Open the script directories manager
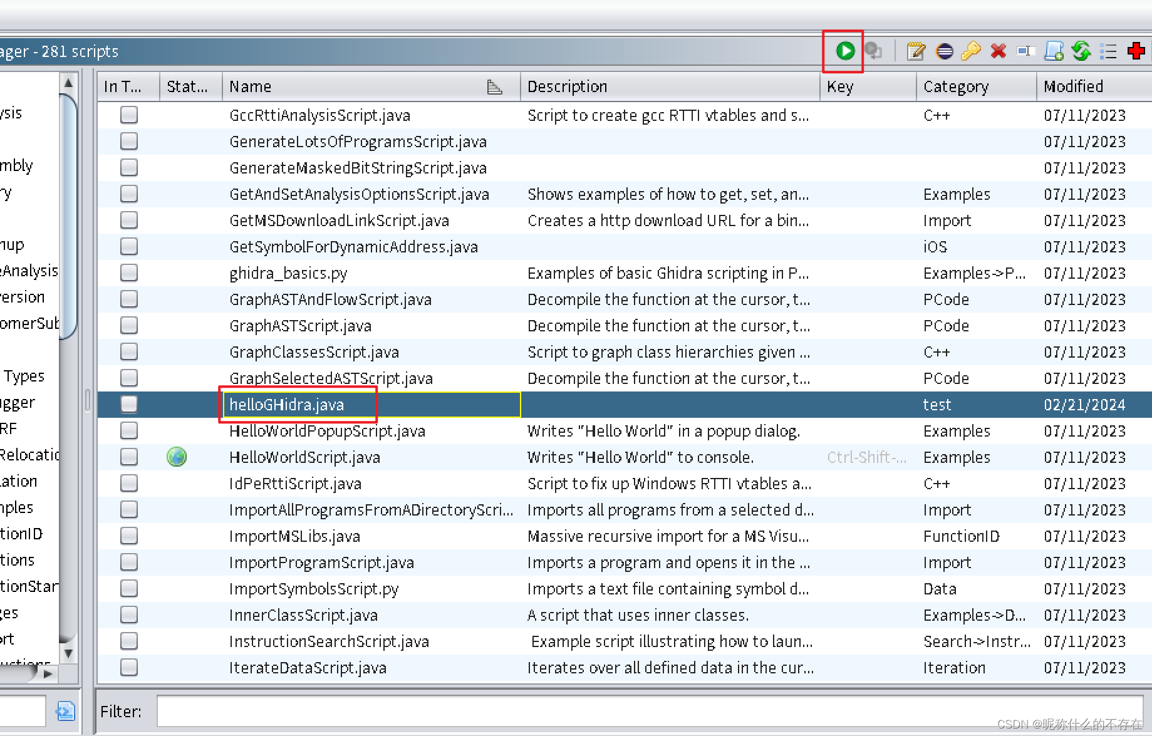1152x736 pixels. (1108, 51)
